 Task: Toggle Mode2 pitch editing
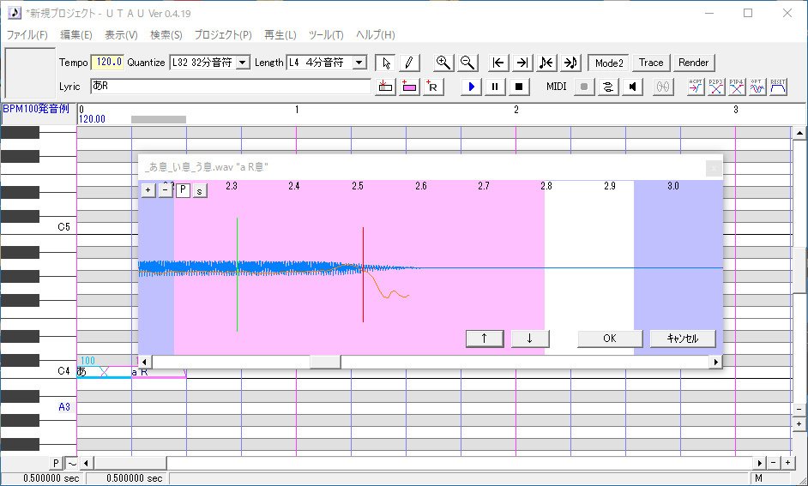click(x=609, y=63)
